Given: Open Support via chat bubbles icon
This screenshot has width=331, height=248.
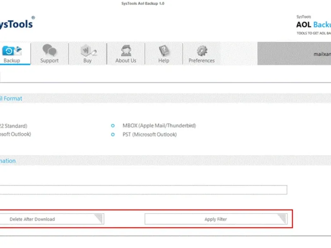Looking at the screenshot, I should pyautogui.click(x=49, y=50).
